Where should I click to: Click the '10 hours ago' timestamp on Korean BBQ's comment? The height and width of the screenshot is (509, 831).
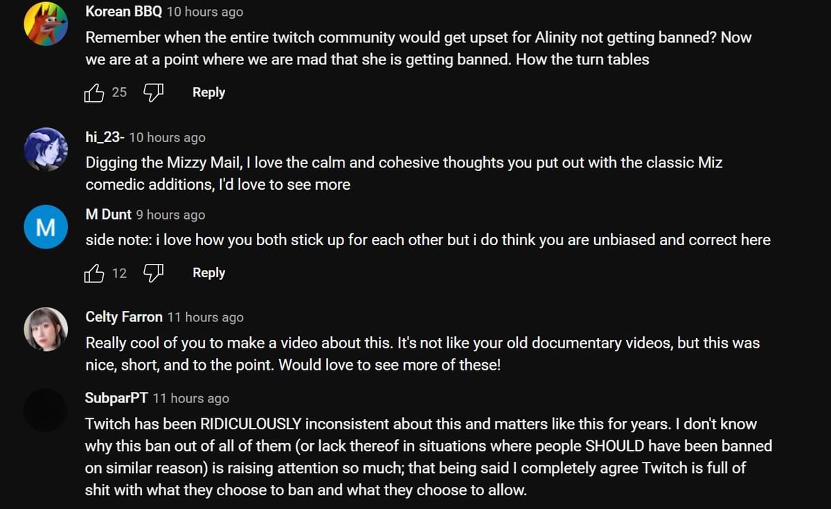[204, 11]
